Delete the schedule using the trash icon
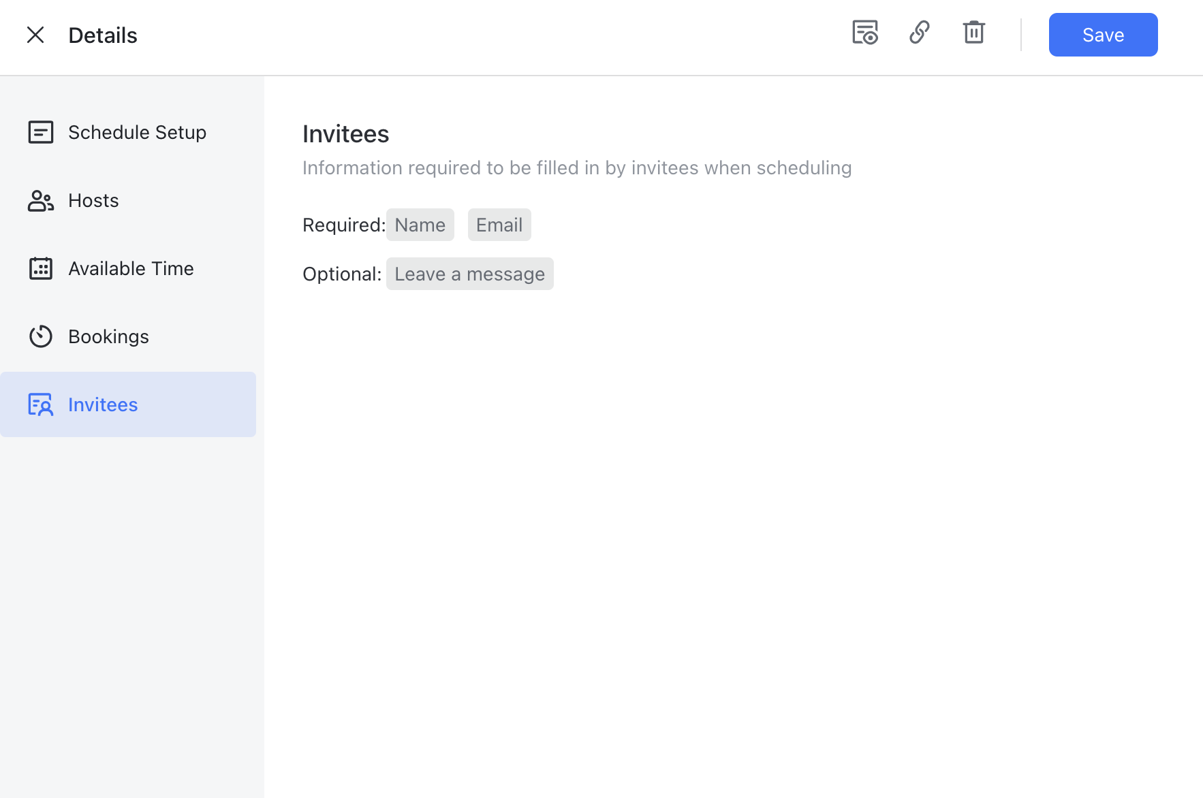1203x798 pixels. pyautogui.click(x=973, y=32)
